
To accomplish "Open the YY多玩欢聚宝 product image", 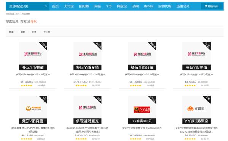I will click(x=196, y=110).
